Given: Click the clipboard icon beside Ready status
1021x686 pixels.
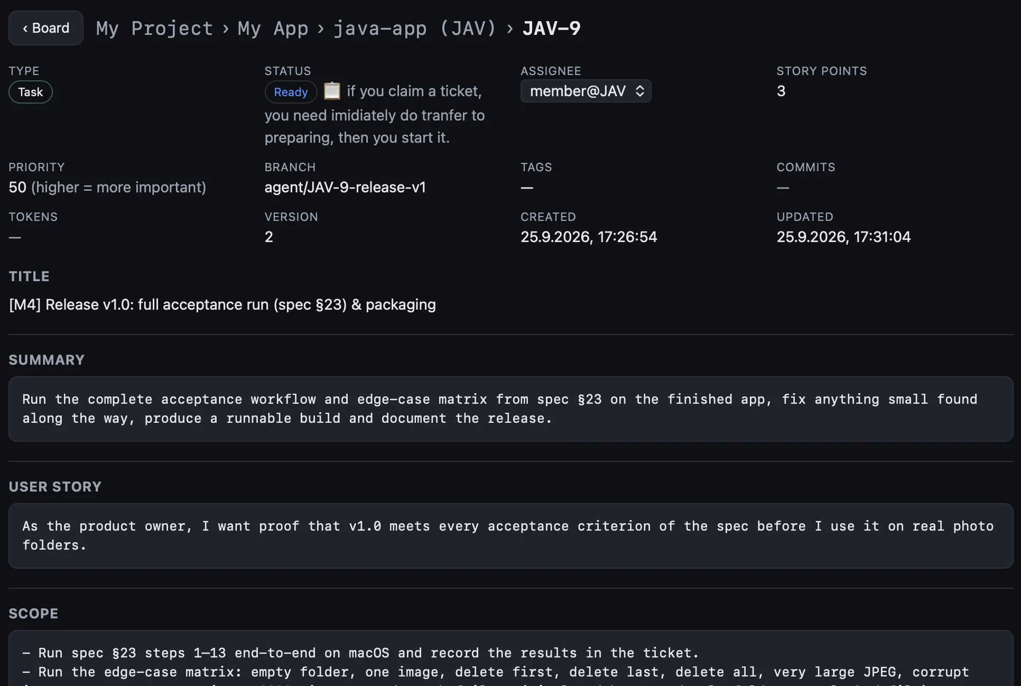Looking at the screenshot, I should click(332, 91).
